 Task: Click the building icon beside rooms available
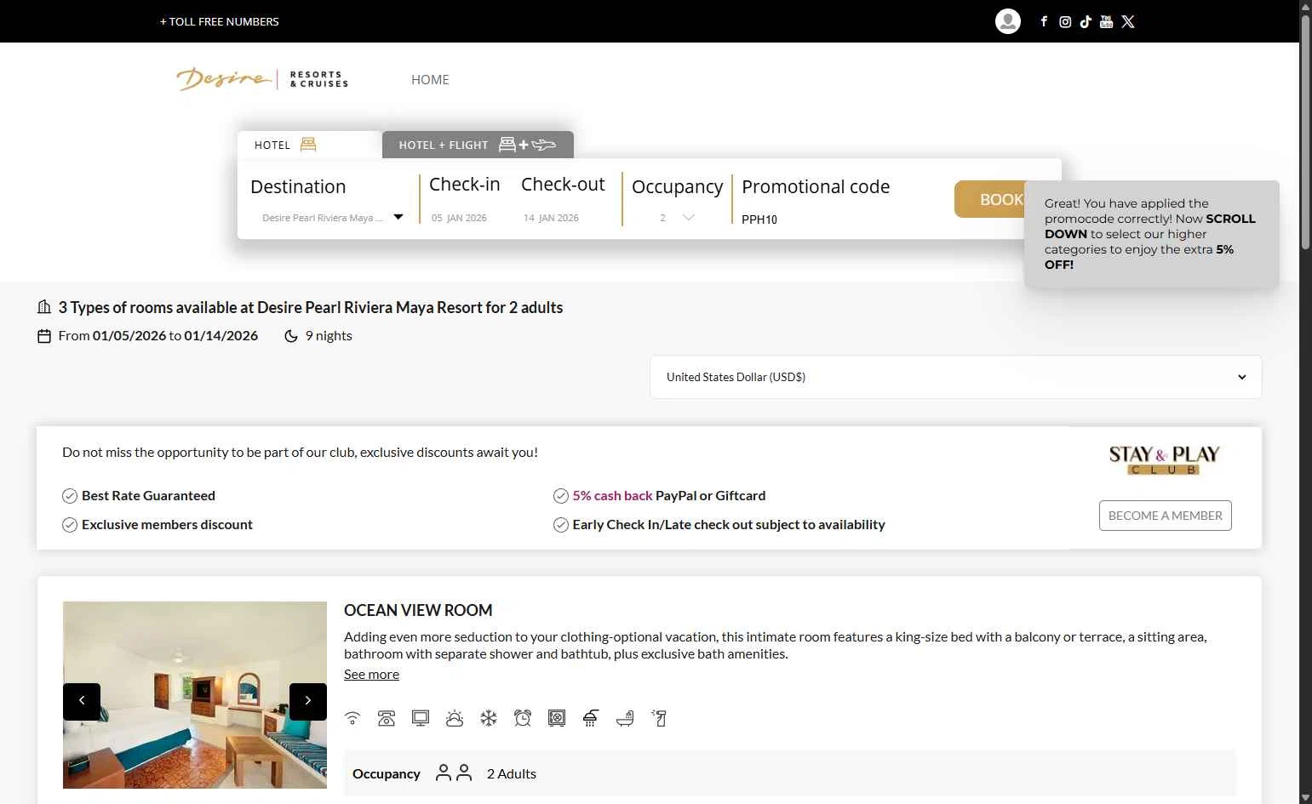click(x=44, y=307)
